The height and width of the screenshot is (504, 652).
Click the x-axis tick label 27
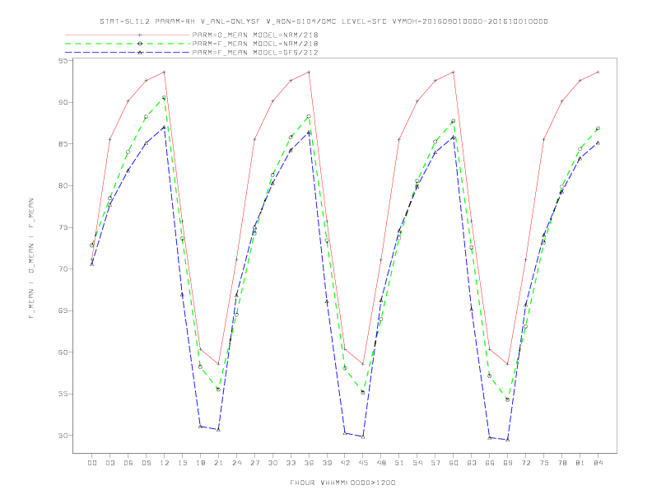(254, 463)
